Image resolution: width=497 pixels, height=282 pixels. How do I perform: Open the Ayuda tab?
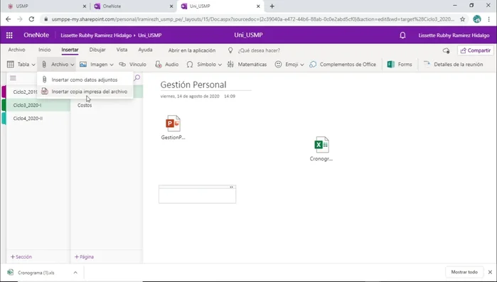(x=145, y=50)
